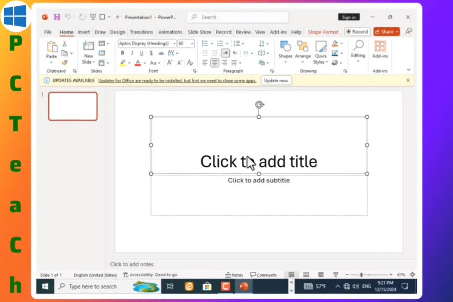This screenshot has height=302, width=453.
Task: Open the font size dropdown
Action: coord(192,44)
